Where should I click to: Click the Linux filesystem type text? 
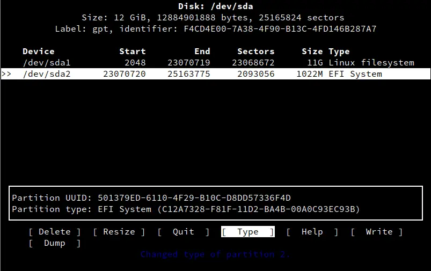371,63
